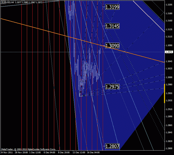Screen dimensions: 174x155
Task: Click the 1.3135 value on price scale
Action: [169, 29]
